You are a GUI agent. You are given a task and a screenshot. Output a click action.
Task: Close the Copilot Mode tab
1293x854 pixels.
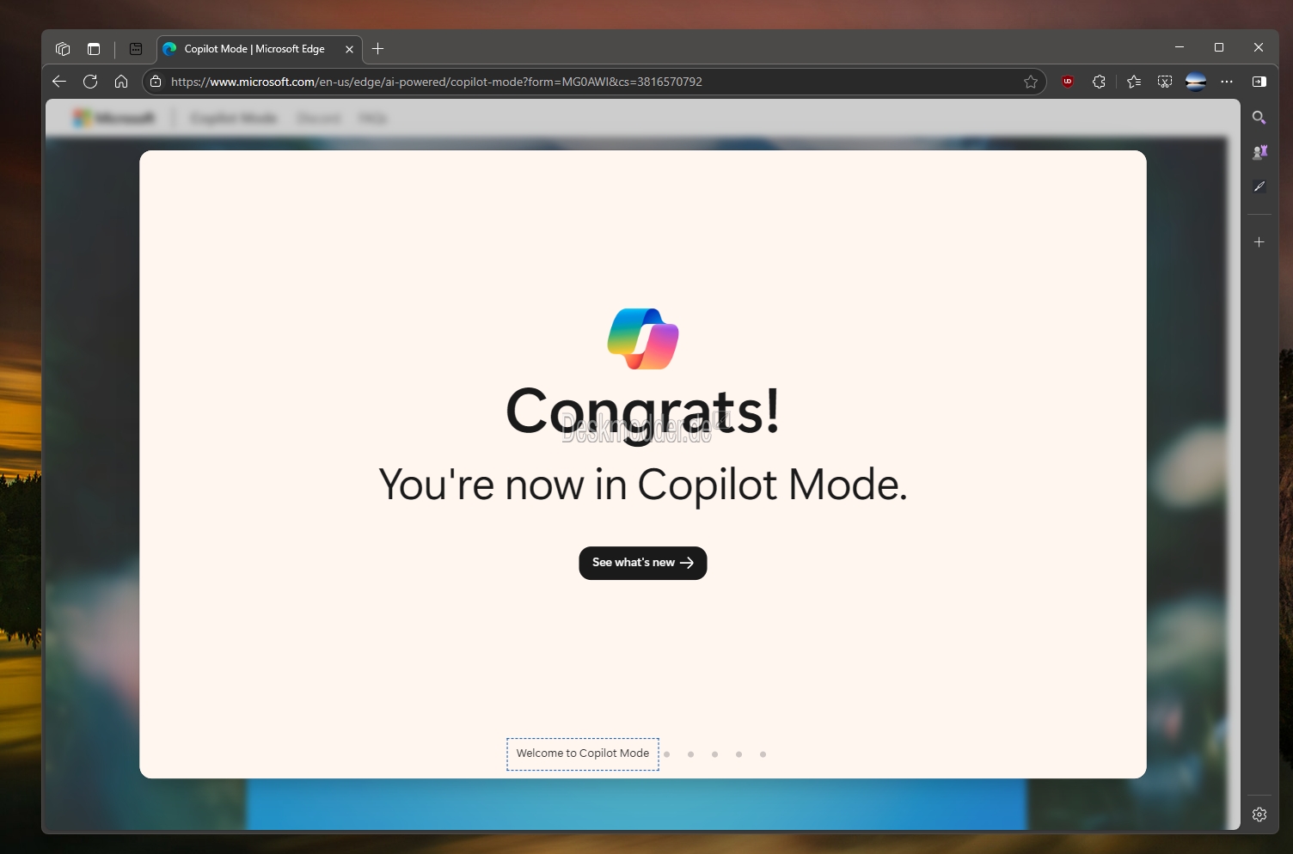(349, 49)
